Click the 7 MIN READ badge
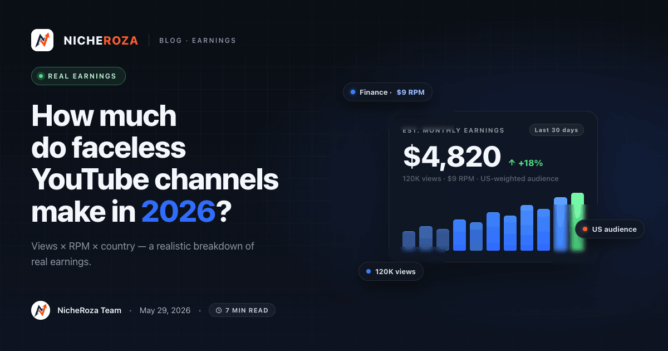668x351 pixels. tap(242, 310)
